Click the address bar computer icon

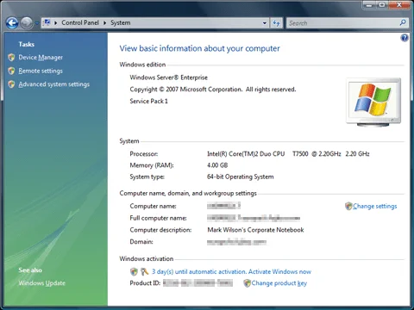pyautogui.click(x=47, y=22)
